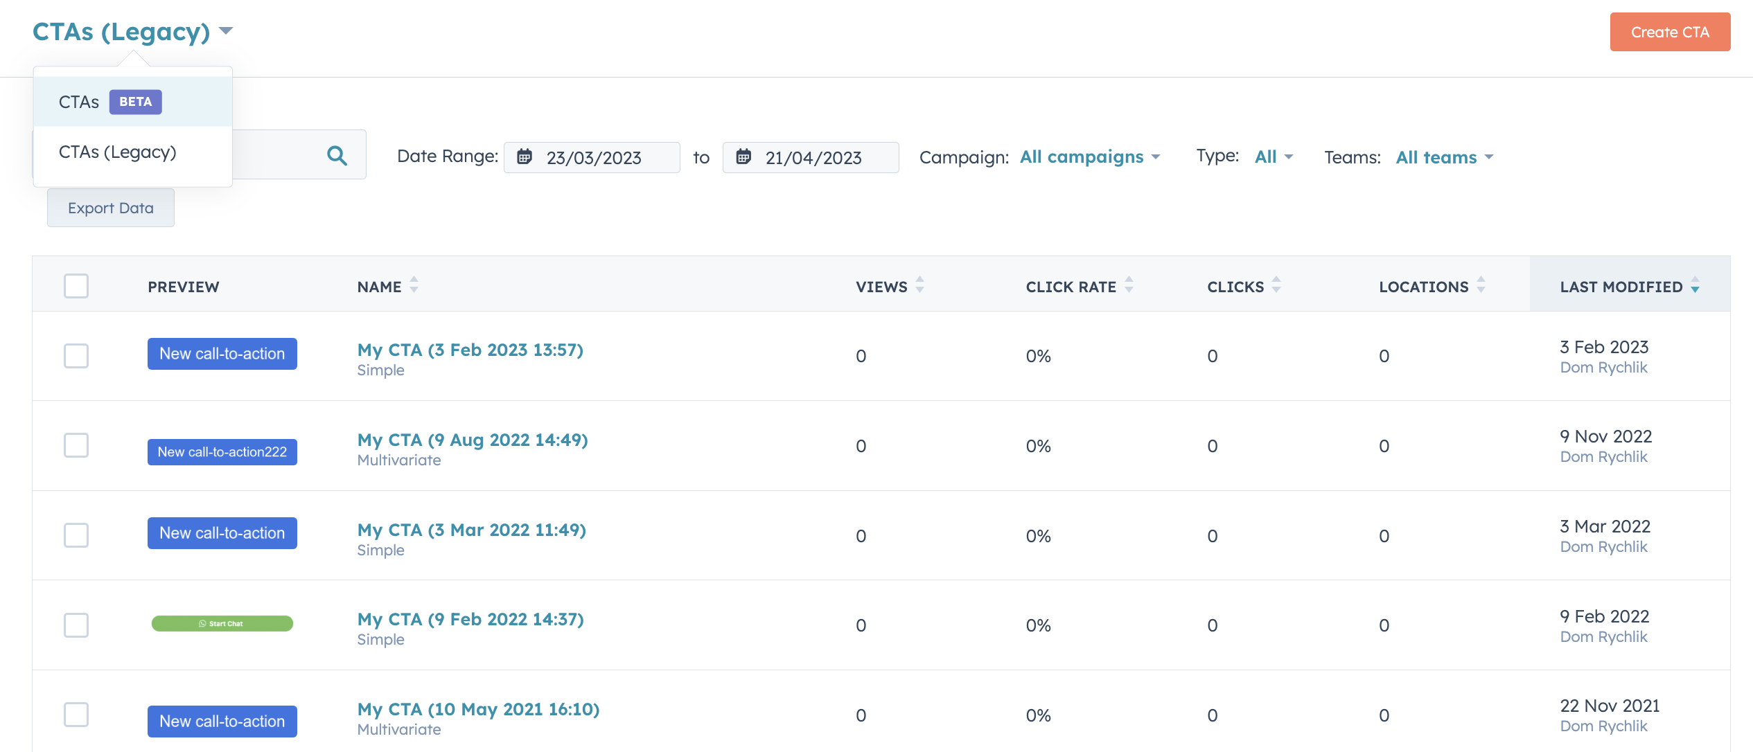
Task: Check the box for My CTA (10 May 2021 16:10)
Action: pyautogui.click(x=76, y=715)
